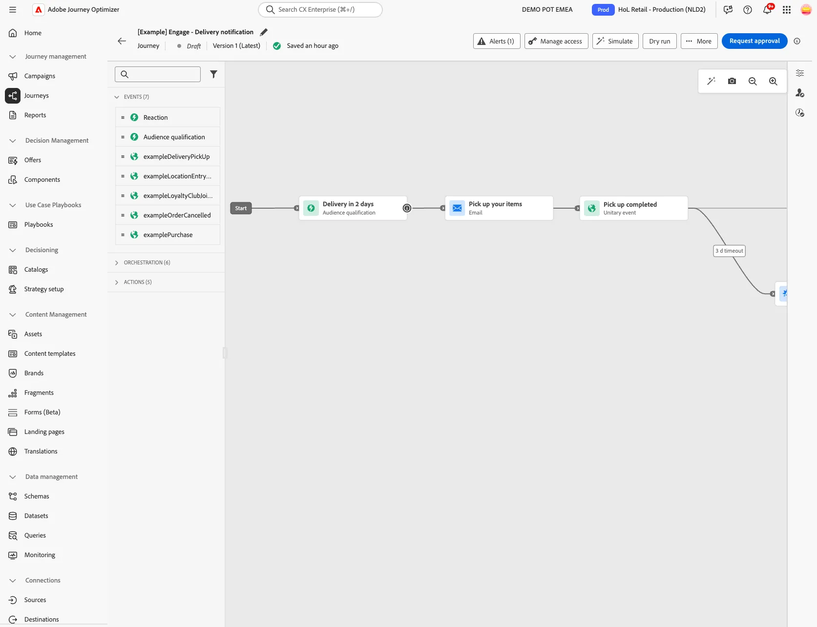817x627 pixels.
Task: Expand the ORCHESTRATION (6) section
Action: click(x=117, y=263)
